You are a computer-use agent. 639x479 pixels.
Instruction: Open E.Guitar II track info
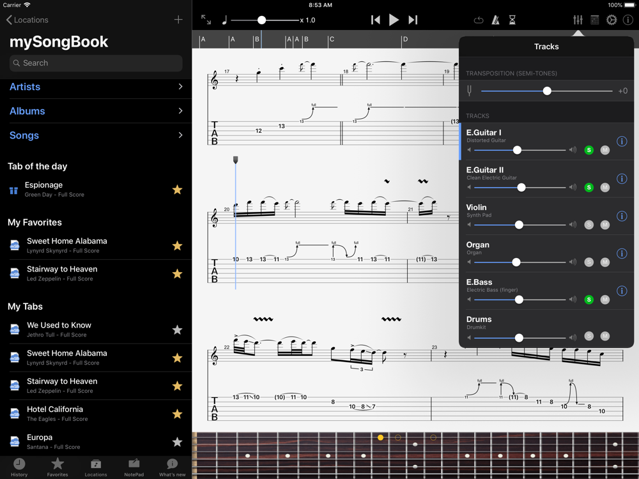point(622,178)
